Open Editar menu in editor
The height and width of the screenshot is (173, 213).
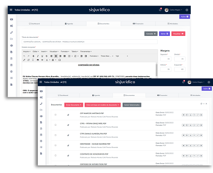pyautogui.click(x=35, y=52)
